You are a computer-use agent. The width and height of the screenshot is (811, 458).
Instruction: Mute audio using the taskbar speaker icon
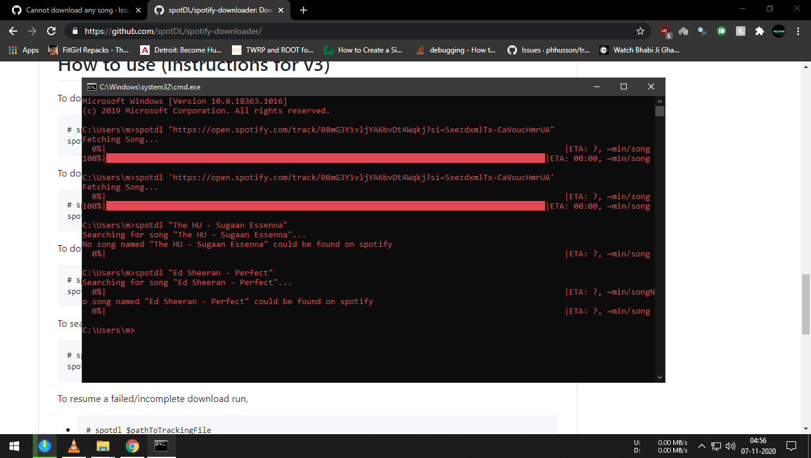pyautogui.click(x=730, y=446)
